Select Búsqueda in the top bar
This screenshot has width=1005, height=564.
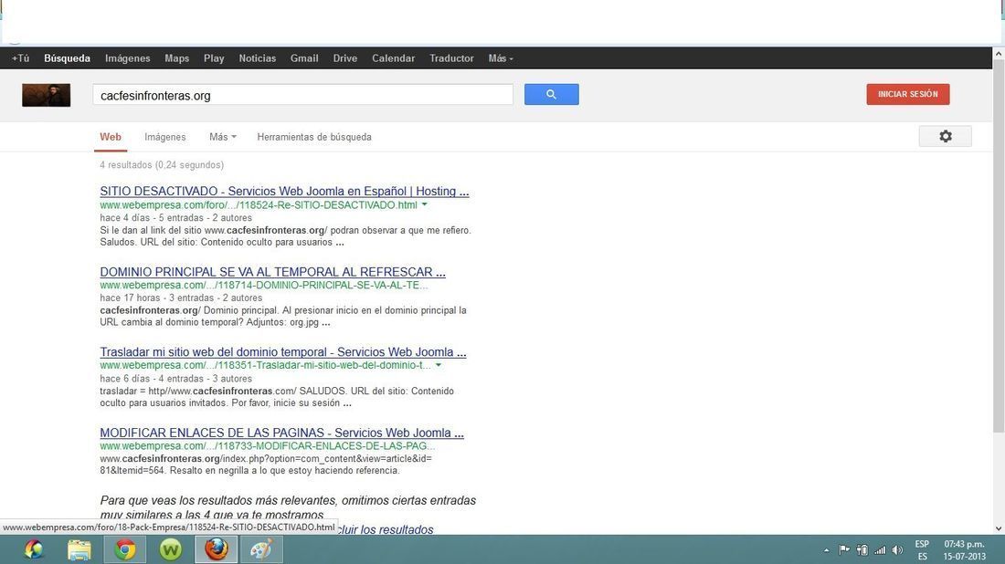tap(68, 58)
